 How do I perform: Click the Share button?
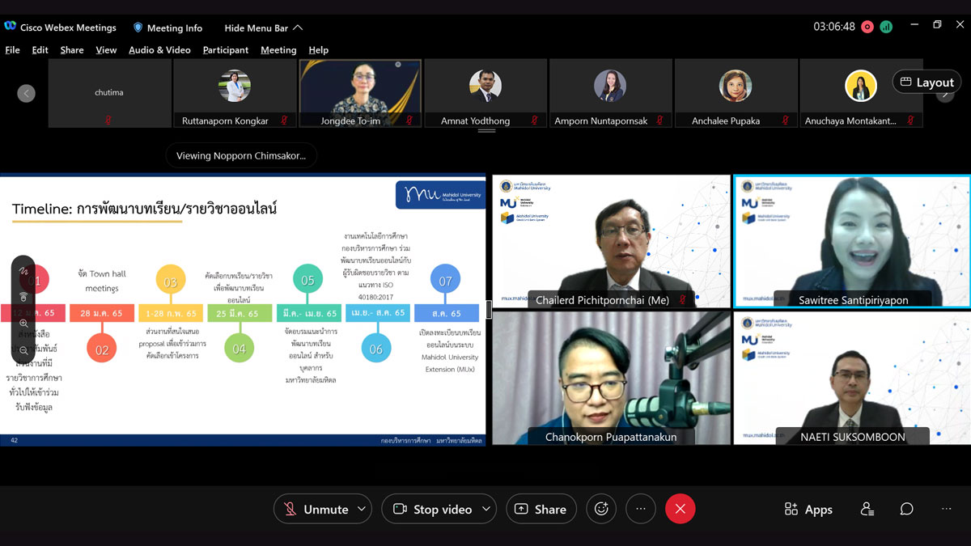pyautogui.click(x=540, y=509)
